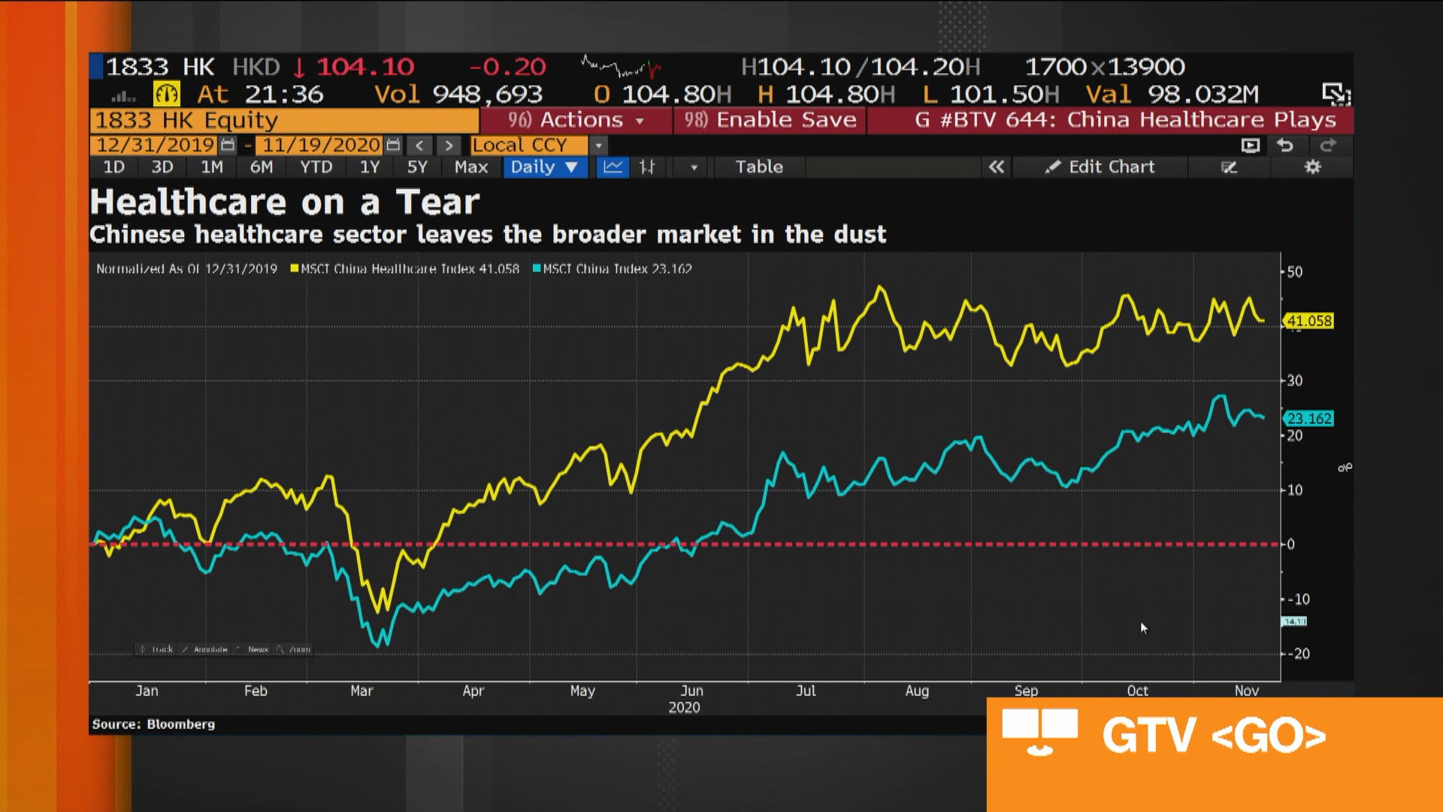Pop out the window via corner icon
The height and width of the screenshot is (812, 1443).
point(1336,94)
